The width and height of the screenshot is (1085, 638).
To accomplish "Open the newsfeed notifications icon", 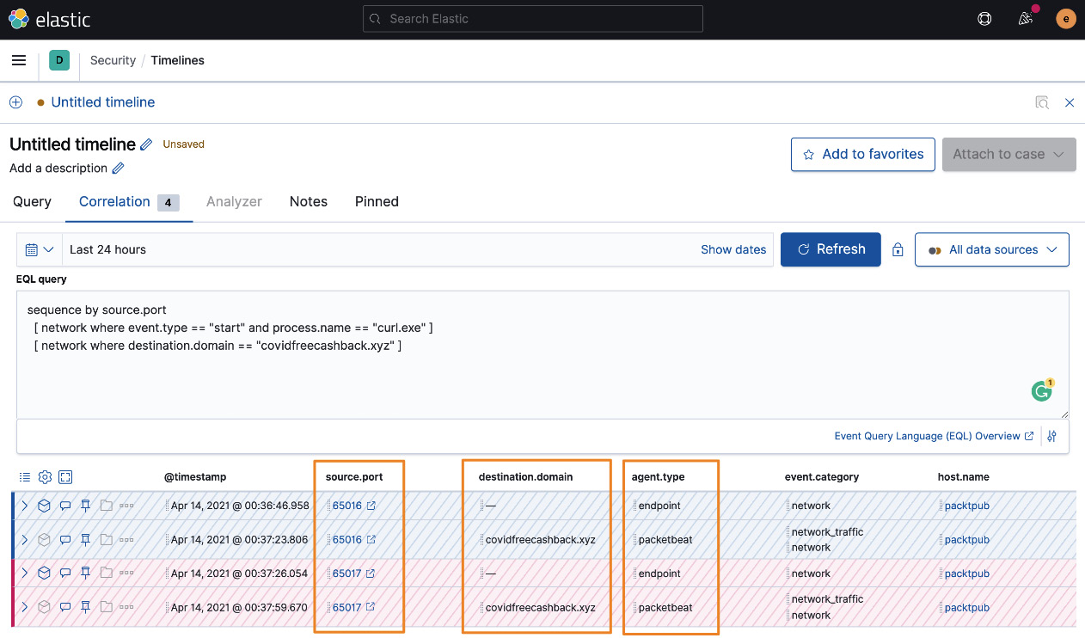I will tap(1026, 19).
